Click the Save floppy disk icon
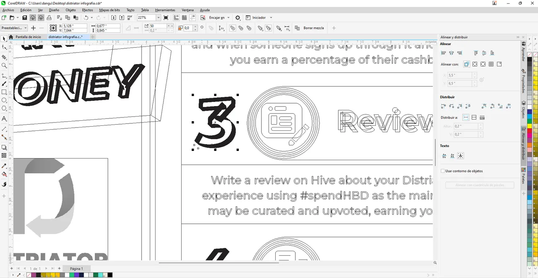 point(24,18)
